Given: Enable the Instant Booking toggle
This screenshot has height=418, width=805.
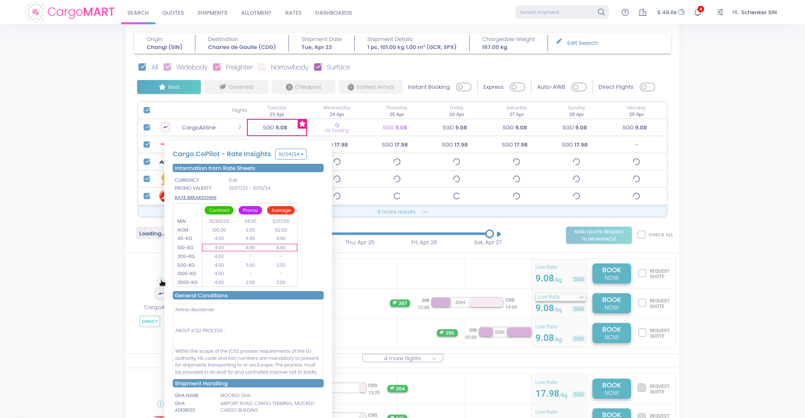Looking at the screenshot, I should [x=464, y=87].
